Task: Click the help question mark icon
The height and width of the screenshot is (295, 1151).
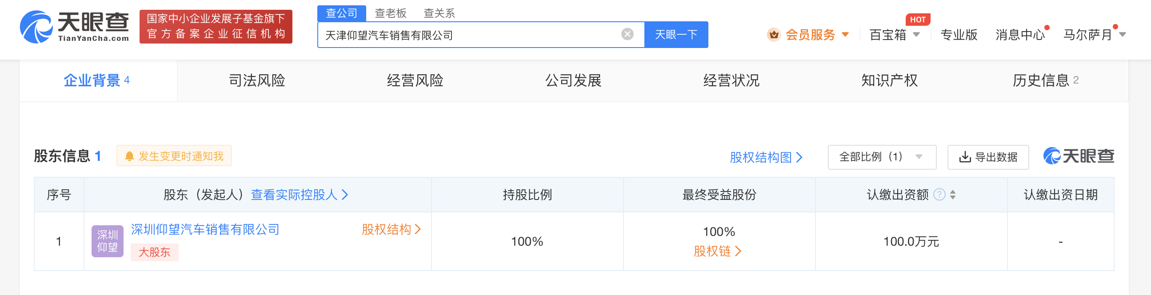Action: click(939, 195)
